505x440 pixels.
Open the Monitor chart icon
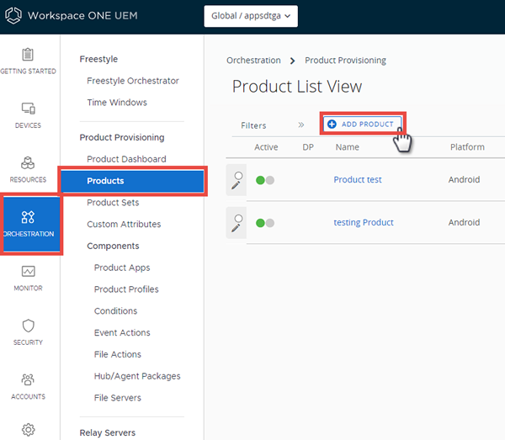28,272
